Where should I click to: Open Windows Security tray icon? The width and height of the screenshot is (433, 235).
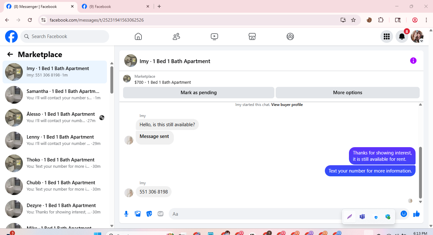(x=388, y=217)
